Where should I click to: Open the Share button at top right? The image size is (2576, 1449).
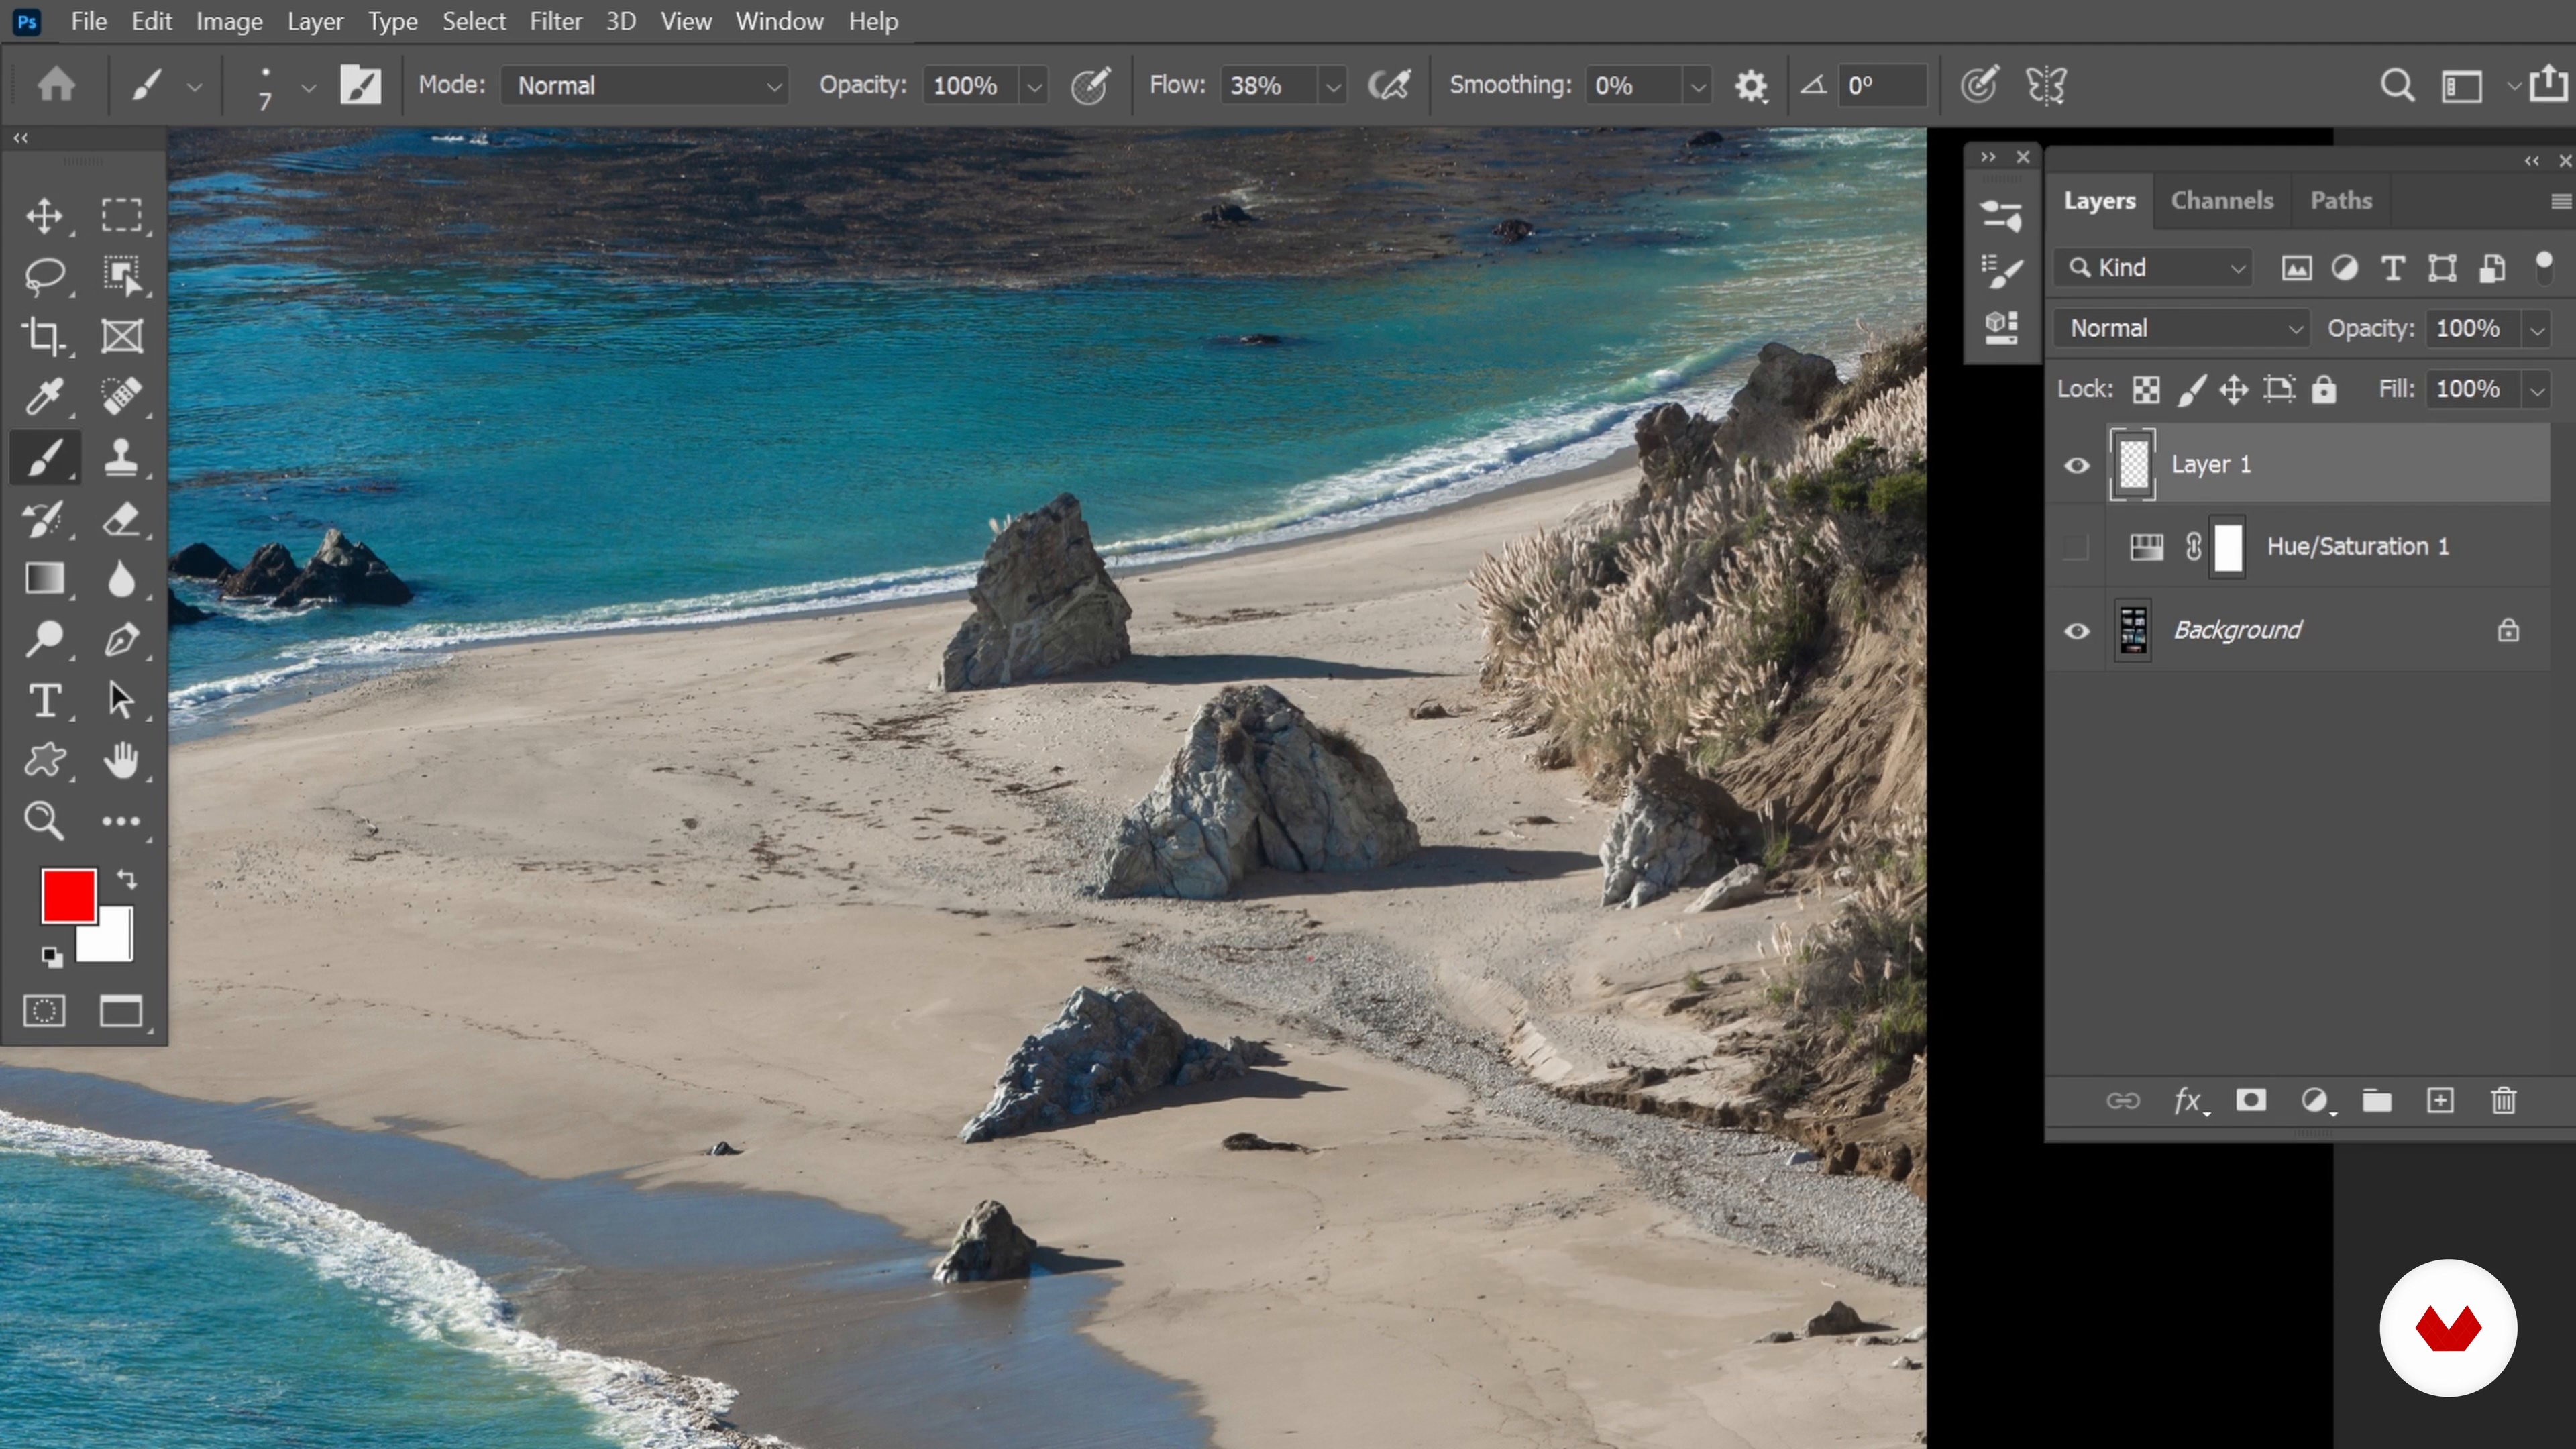point(2548,84)
